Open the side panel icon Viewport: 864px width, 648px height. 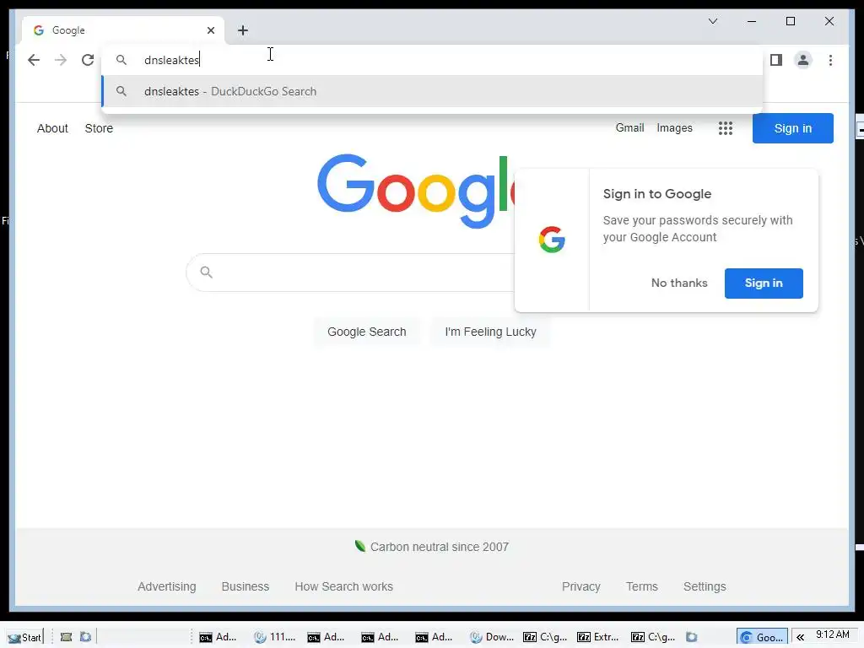click(x=776, y=60)
